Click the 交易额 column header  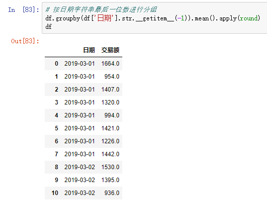(x=110, y=50)
